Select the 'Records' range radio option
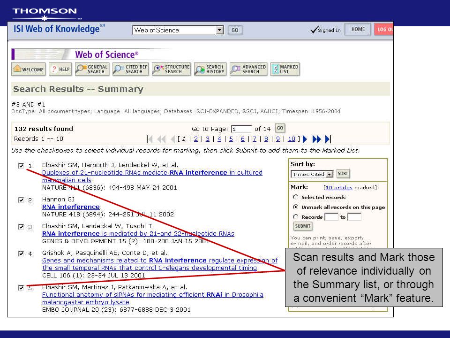This screenshot has width=450, height=338. point(295,217)
